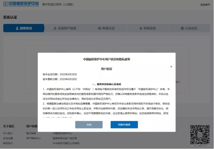Click the 实名认证 page heading
214x149 pixels.
(x=10, y=17)
